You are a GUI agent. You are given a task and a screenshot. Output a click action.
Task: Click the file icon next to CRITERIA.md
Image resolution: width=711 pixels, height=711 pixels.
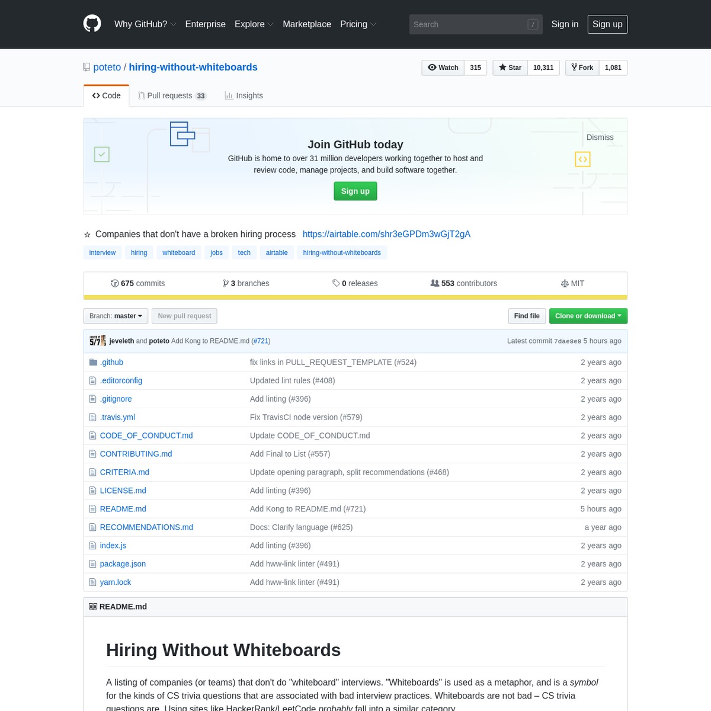[x=92, y=472]
